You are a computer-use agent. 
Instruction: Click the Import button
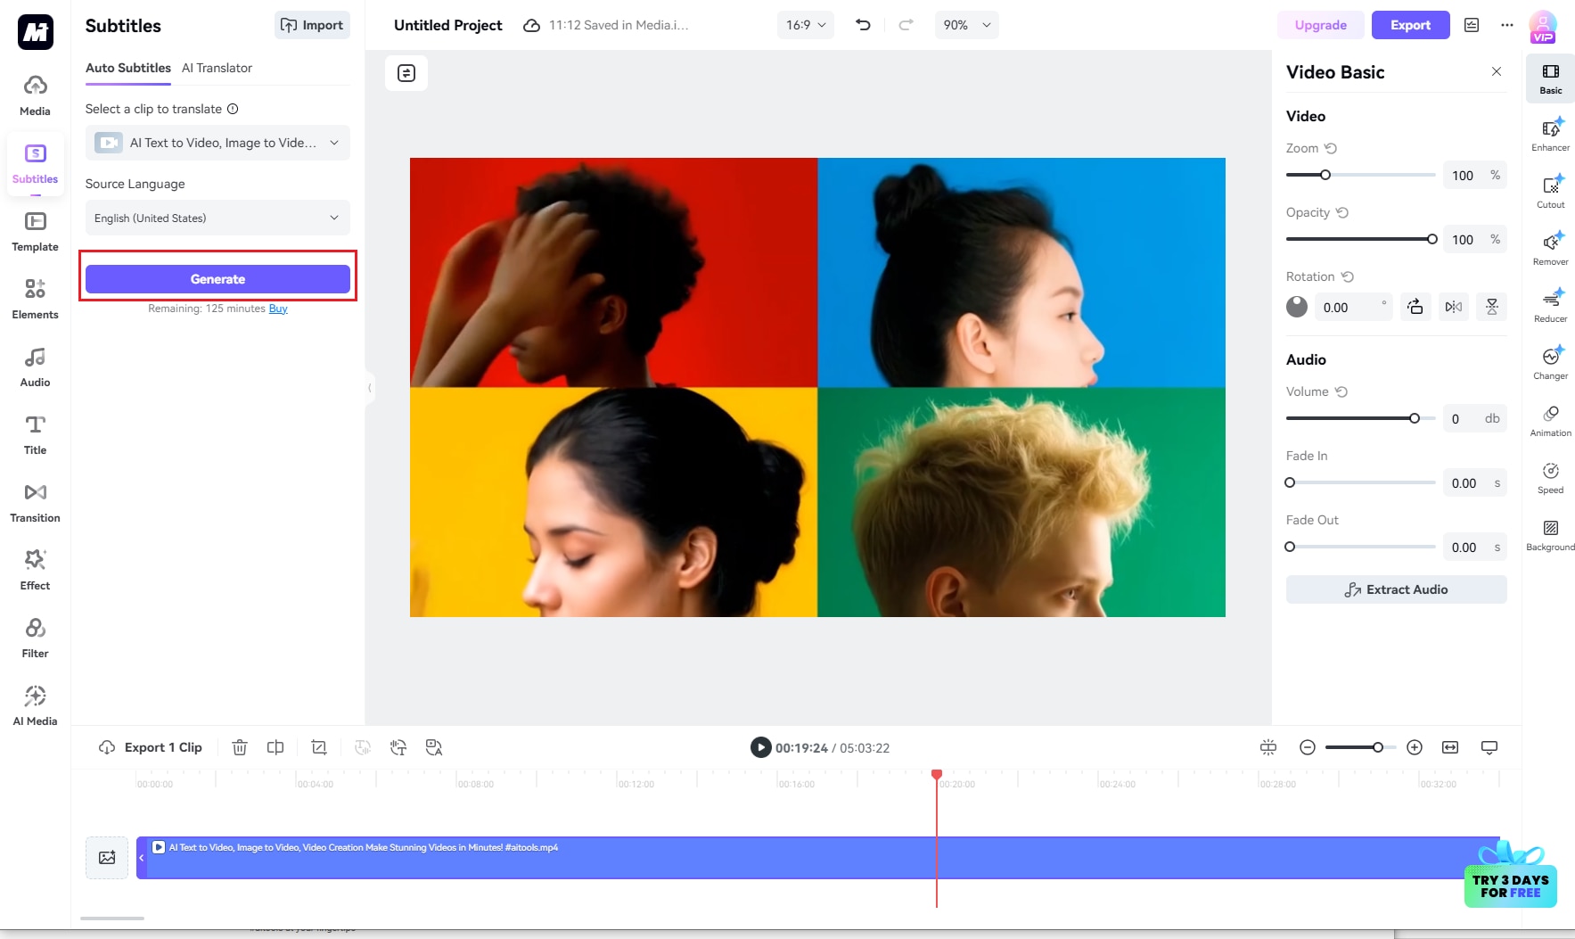(x=312, y=25)
